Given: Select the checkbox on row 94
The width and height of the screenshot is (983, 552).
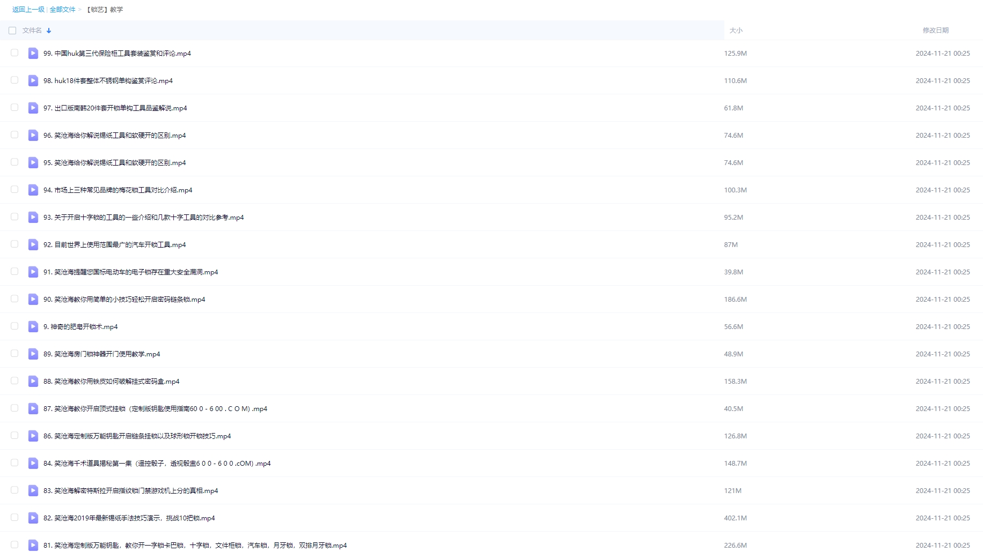Looking at the screenshot, I should click(14, 189).
